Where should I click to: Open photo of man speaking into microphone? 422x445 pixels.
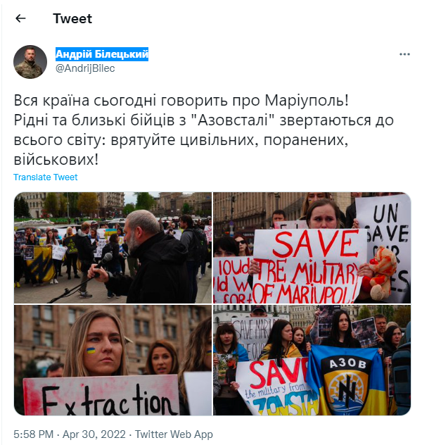click(113, 248)
